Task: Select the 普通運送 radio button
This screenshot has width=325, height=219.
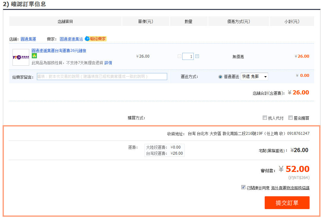Action: coord(220,77)
